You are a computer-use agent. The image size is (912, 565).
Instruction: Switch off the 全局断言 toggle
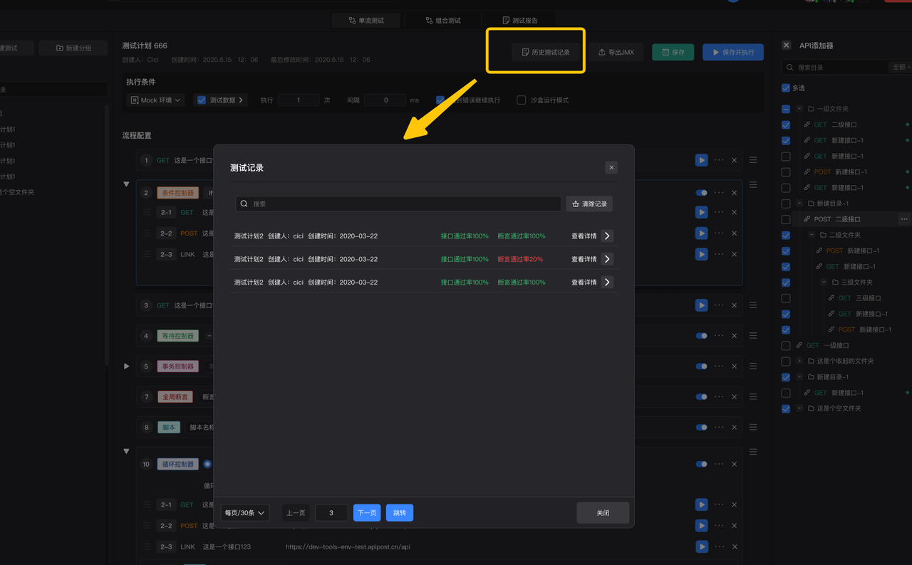[x=702, y=397]
